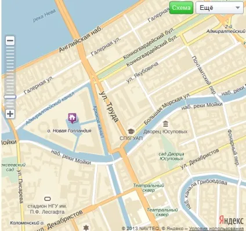
Task: Click the ул. Якубовича label
Action: [142, 72]
